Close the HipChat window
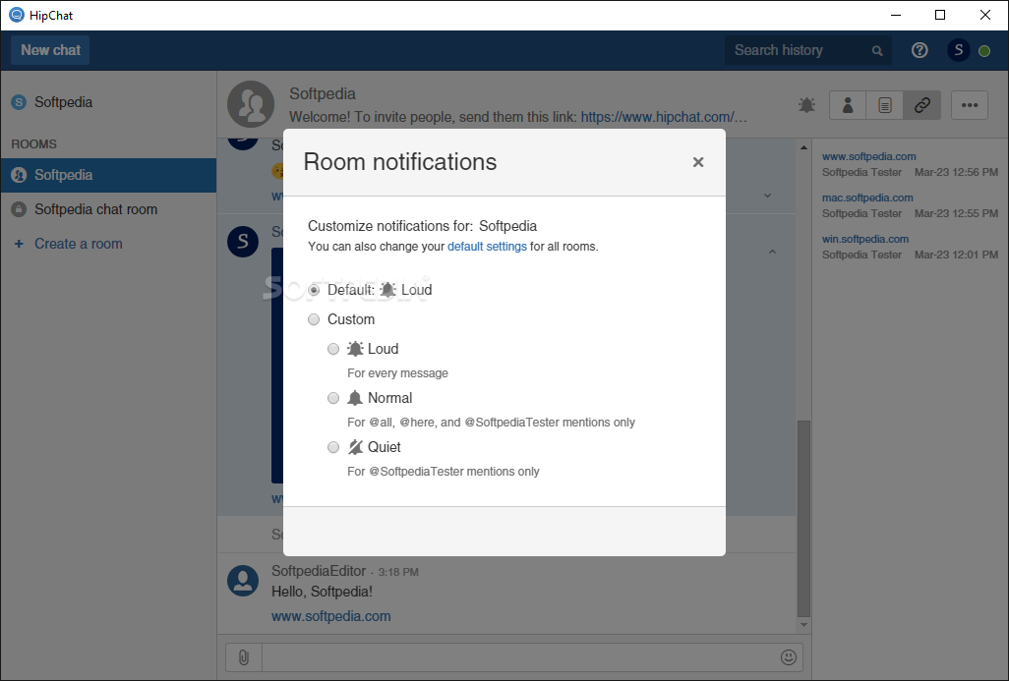The image size is (1009, 681). coord(985,15)
